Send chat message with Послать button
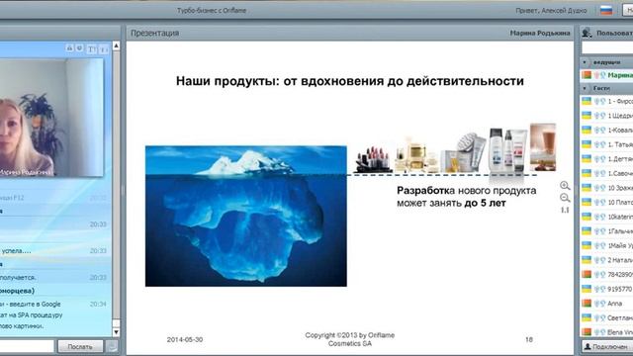This screenshot has height=356, width=633. [x=80, y=346]
